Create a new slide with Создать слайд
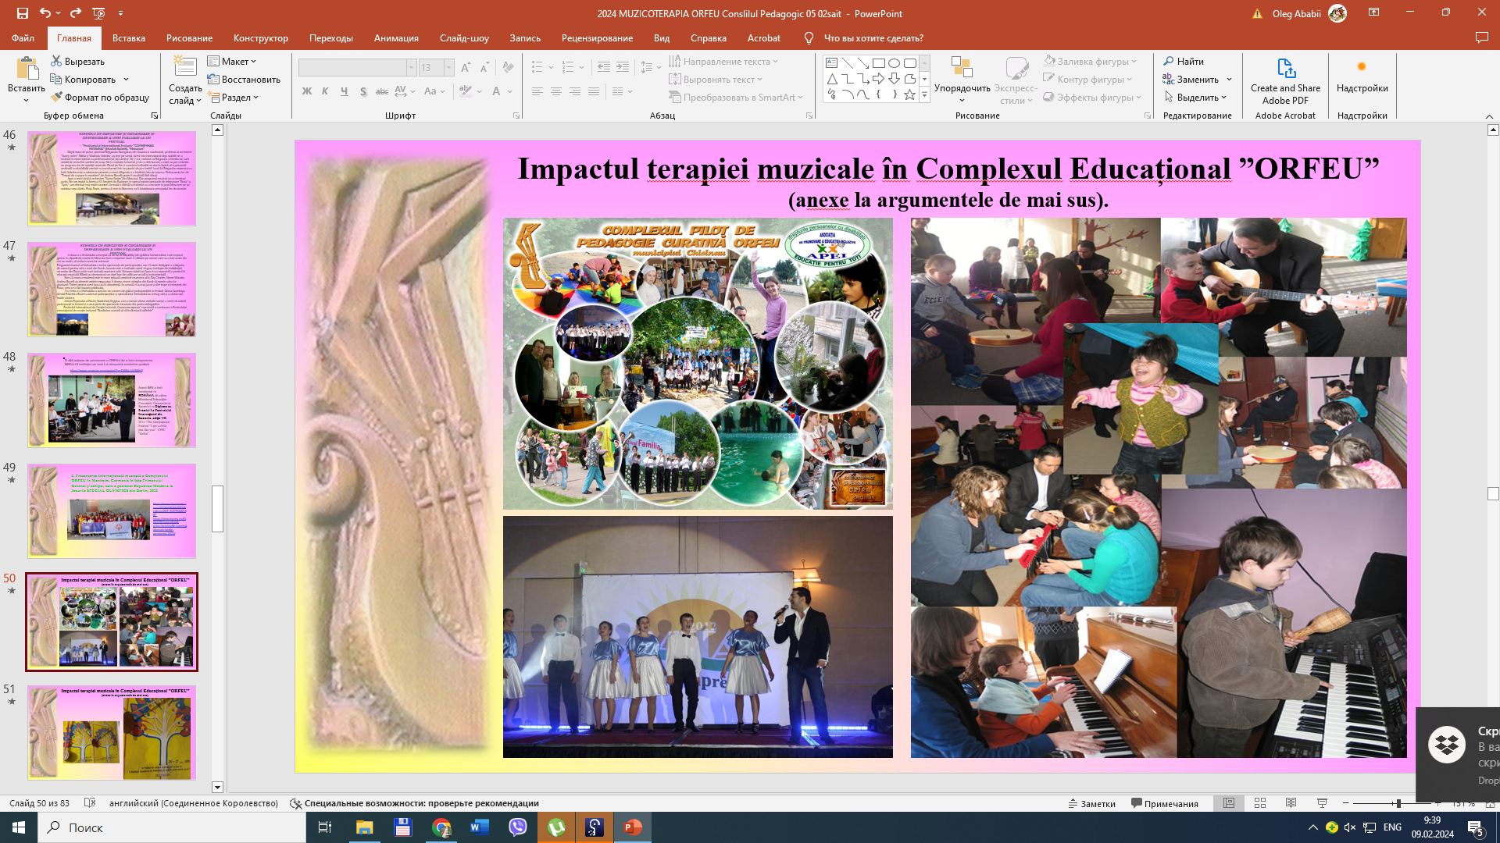This screenshot has width=1500, height=843. coord(185,80)
